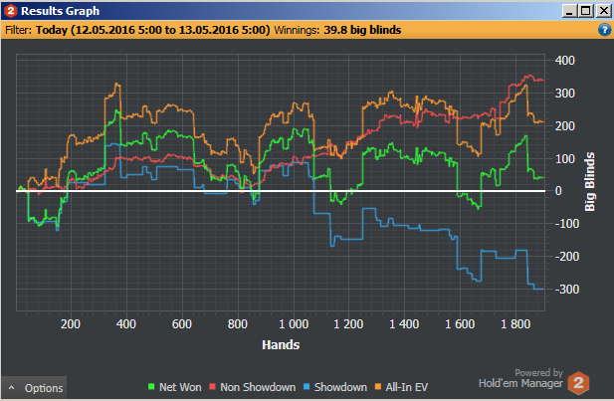The width and height of the screenshot is (614, 401).
Task: Click the green Net Won legend swatch
Action: tap(151, 387)
